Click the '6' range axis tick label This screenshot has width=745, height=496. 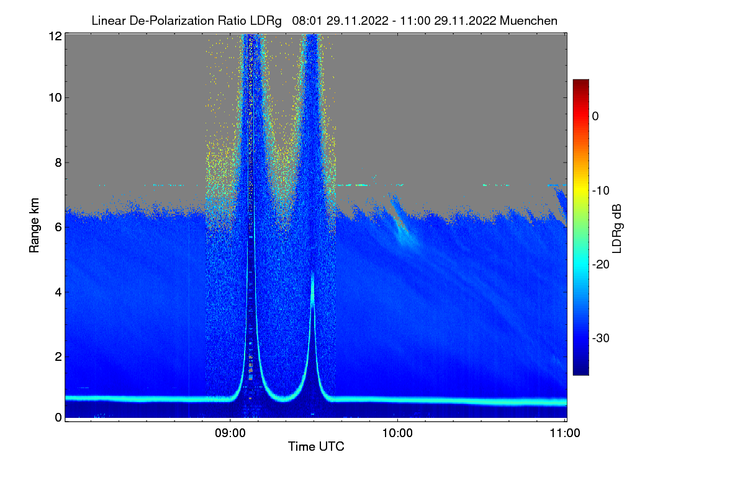point(58,228)
